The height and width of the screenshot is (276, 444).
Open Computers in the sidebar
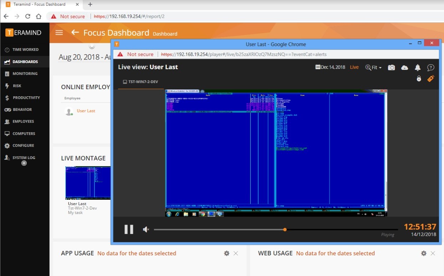pos(25,133)
